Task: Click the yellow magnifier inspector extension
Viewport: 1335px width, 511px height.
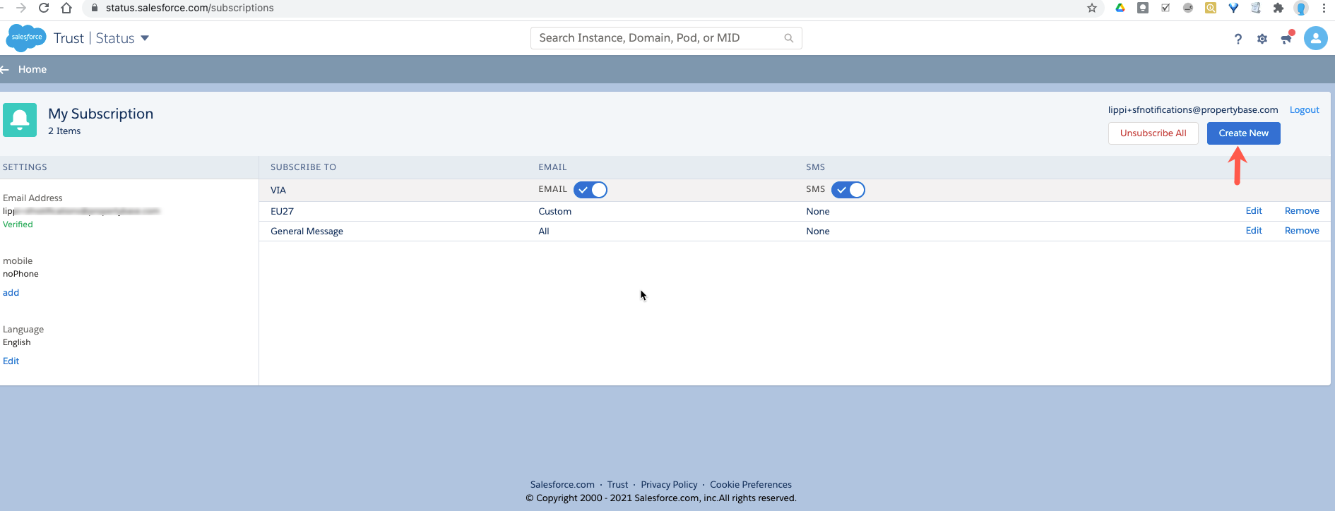Action: (x=1211, y=8)
